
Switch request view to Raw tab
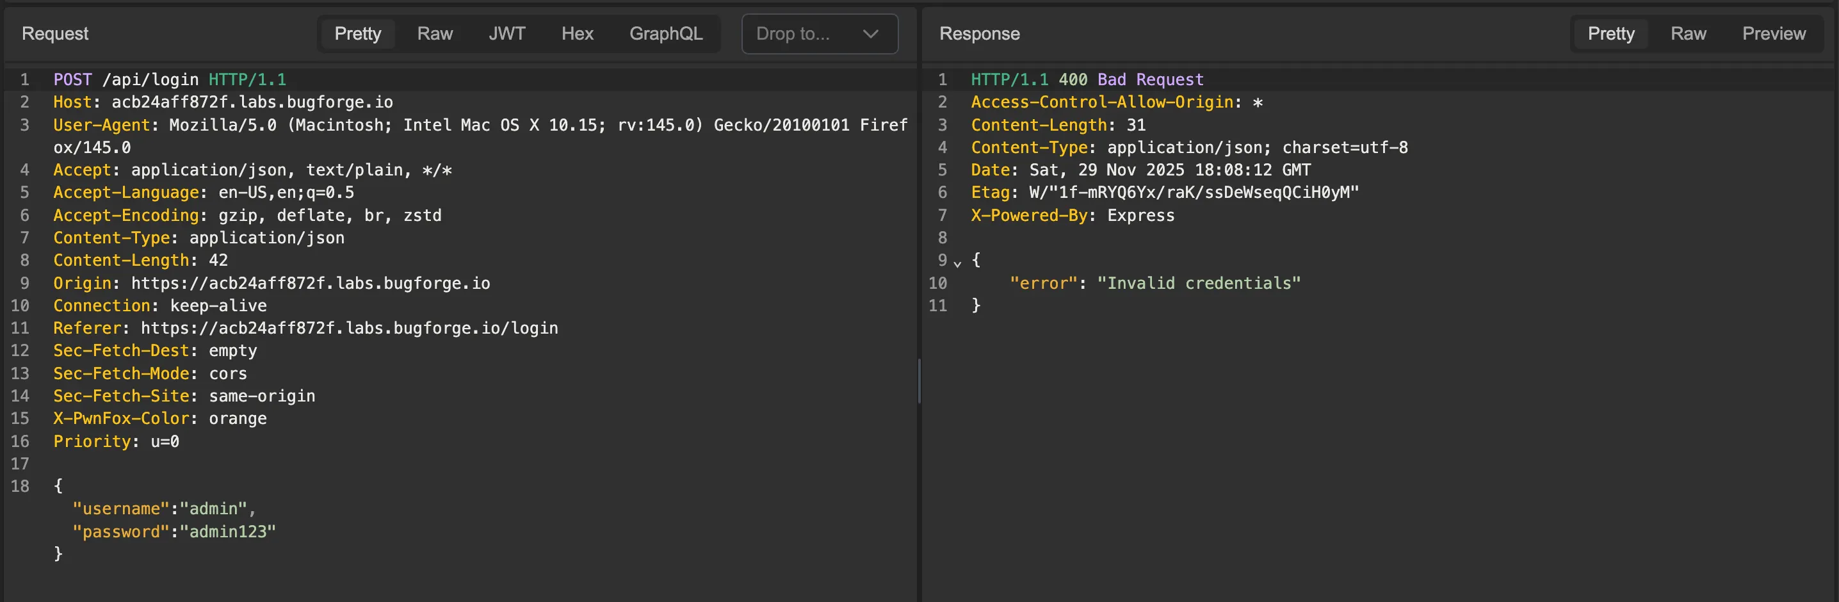[x=435, y=33]
